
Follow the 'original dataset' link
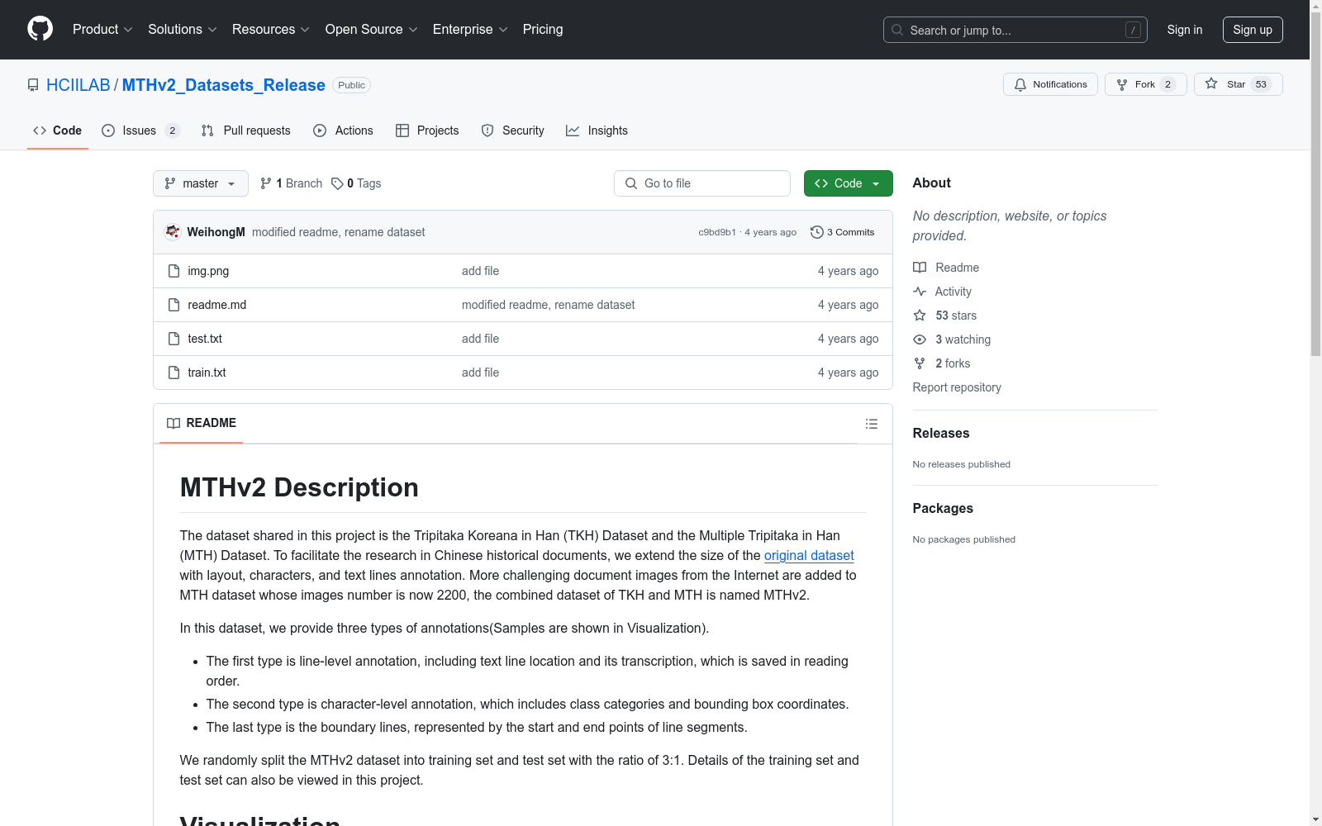click(x=809, y=556)
